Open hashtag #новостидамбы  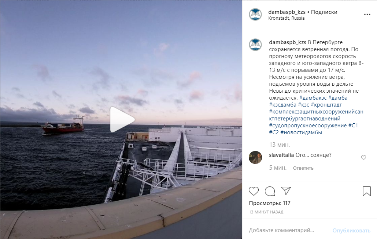tap(301, 132)
